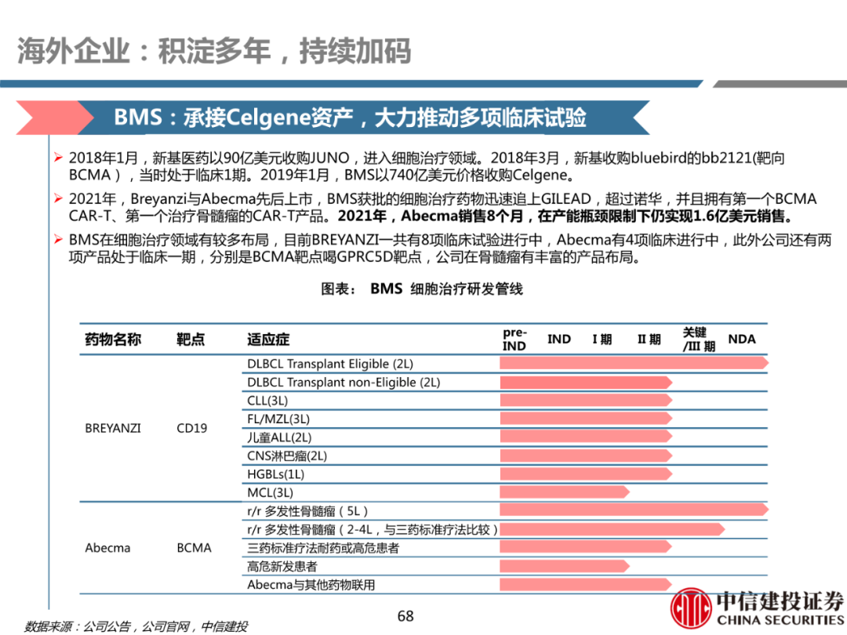Click the r/r 多发性骨髓瘤（5L）row
This screenshot has height=635, width=847.
click(x=504, y=511)
